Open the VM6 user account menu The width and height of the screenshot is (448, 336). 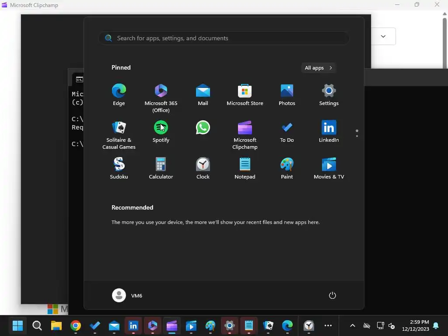point(127,295)
